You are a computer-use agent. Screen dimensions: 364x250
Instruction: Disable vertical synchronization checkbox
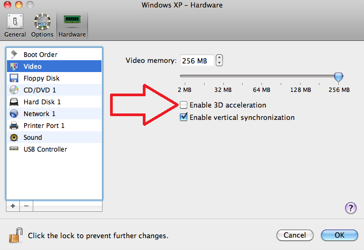point(184,117)
